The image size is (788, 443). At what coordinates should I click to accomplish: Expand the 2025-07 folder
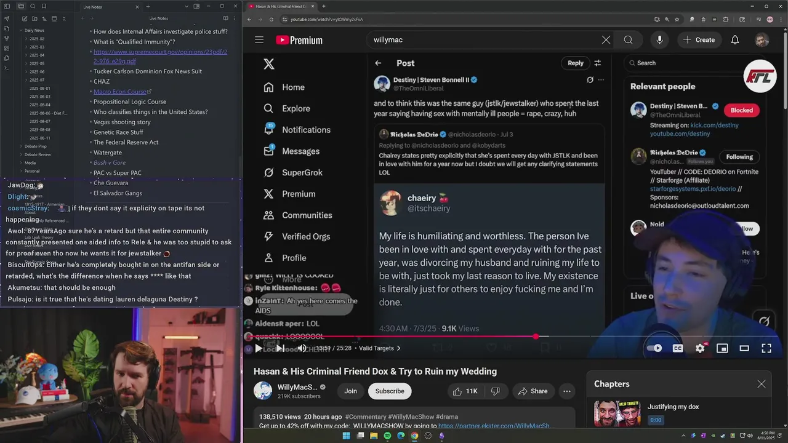(x=37, y=80)
